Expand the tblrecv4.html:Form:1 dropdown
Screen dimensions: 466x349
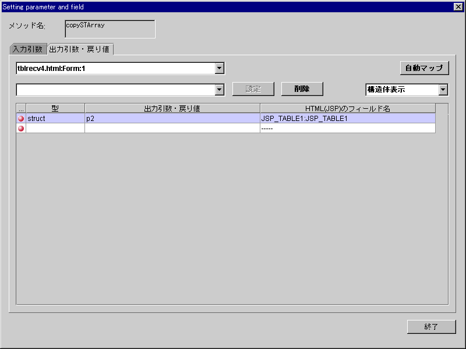pos(219,69)
